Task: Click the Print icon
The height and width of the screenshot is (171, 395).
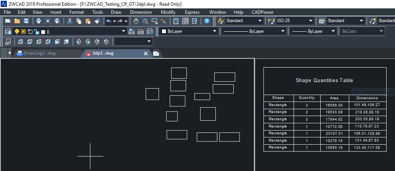Action: click(39, 21)
